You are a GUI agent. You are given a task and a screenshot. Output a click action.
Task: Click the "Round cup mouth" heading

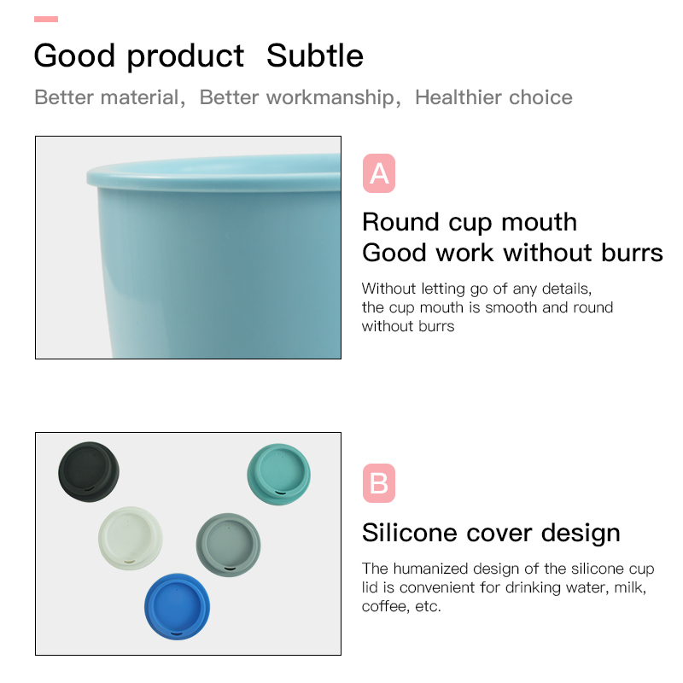coord(470,222)
